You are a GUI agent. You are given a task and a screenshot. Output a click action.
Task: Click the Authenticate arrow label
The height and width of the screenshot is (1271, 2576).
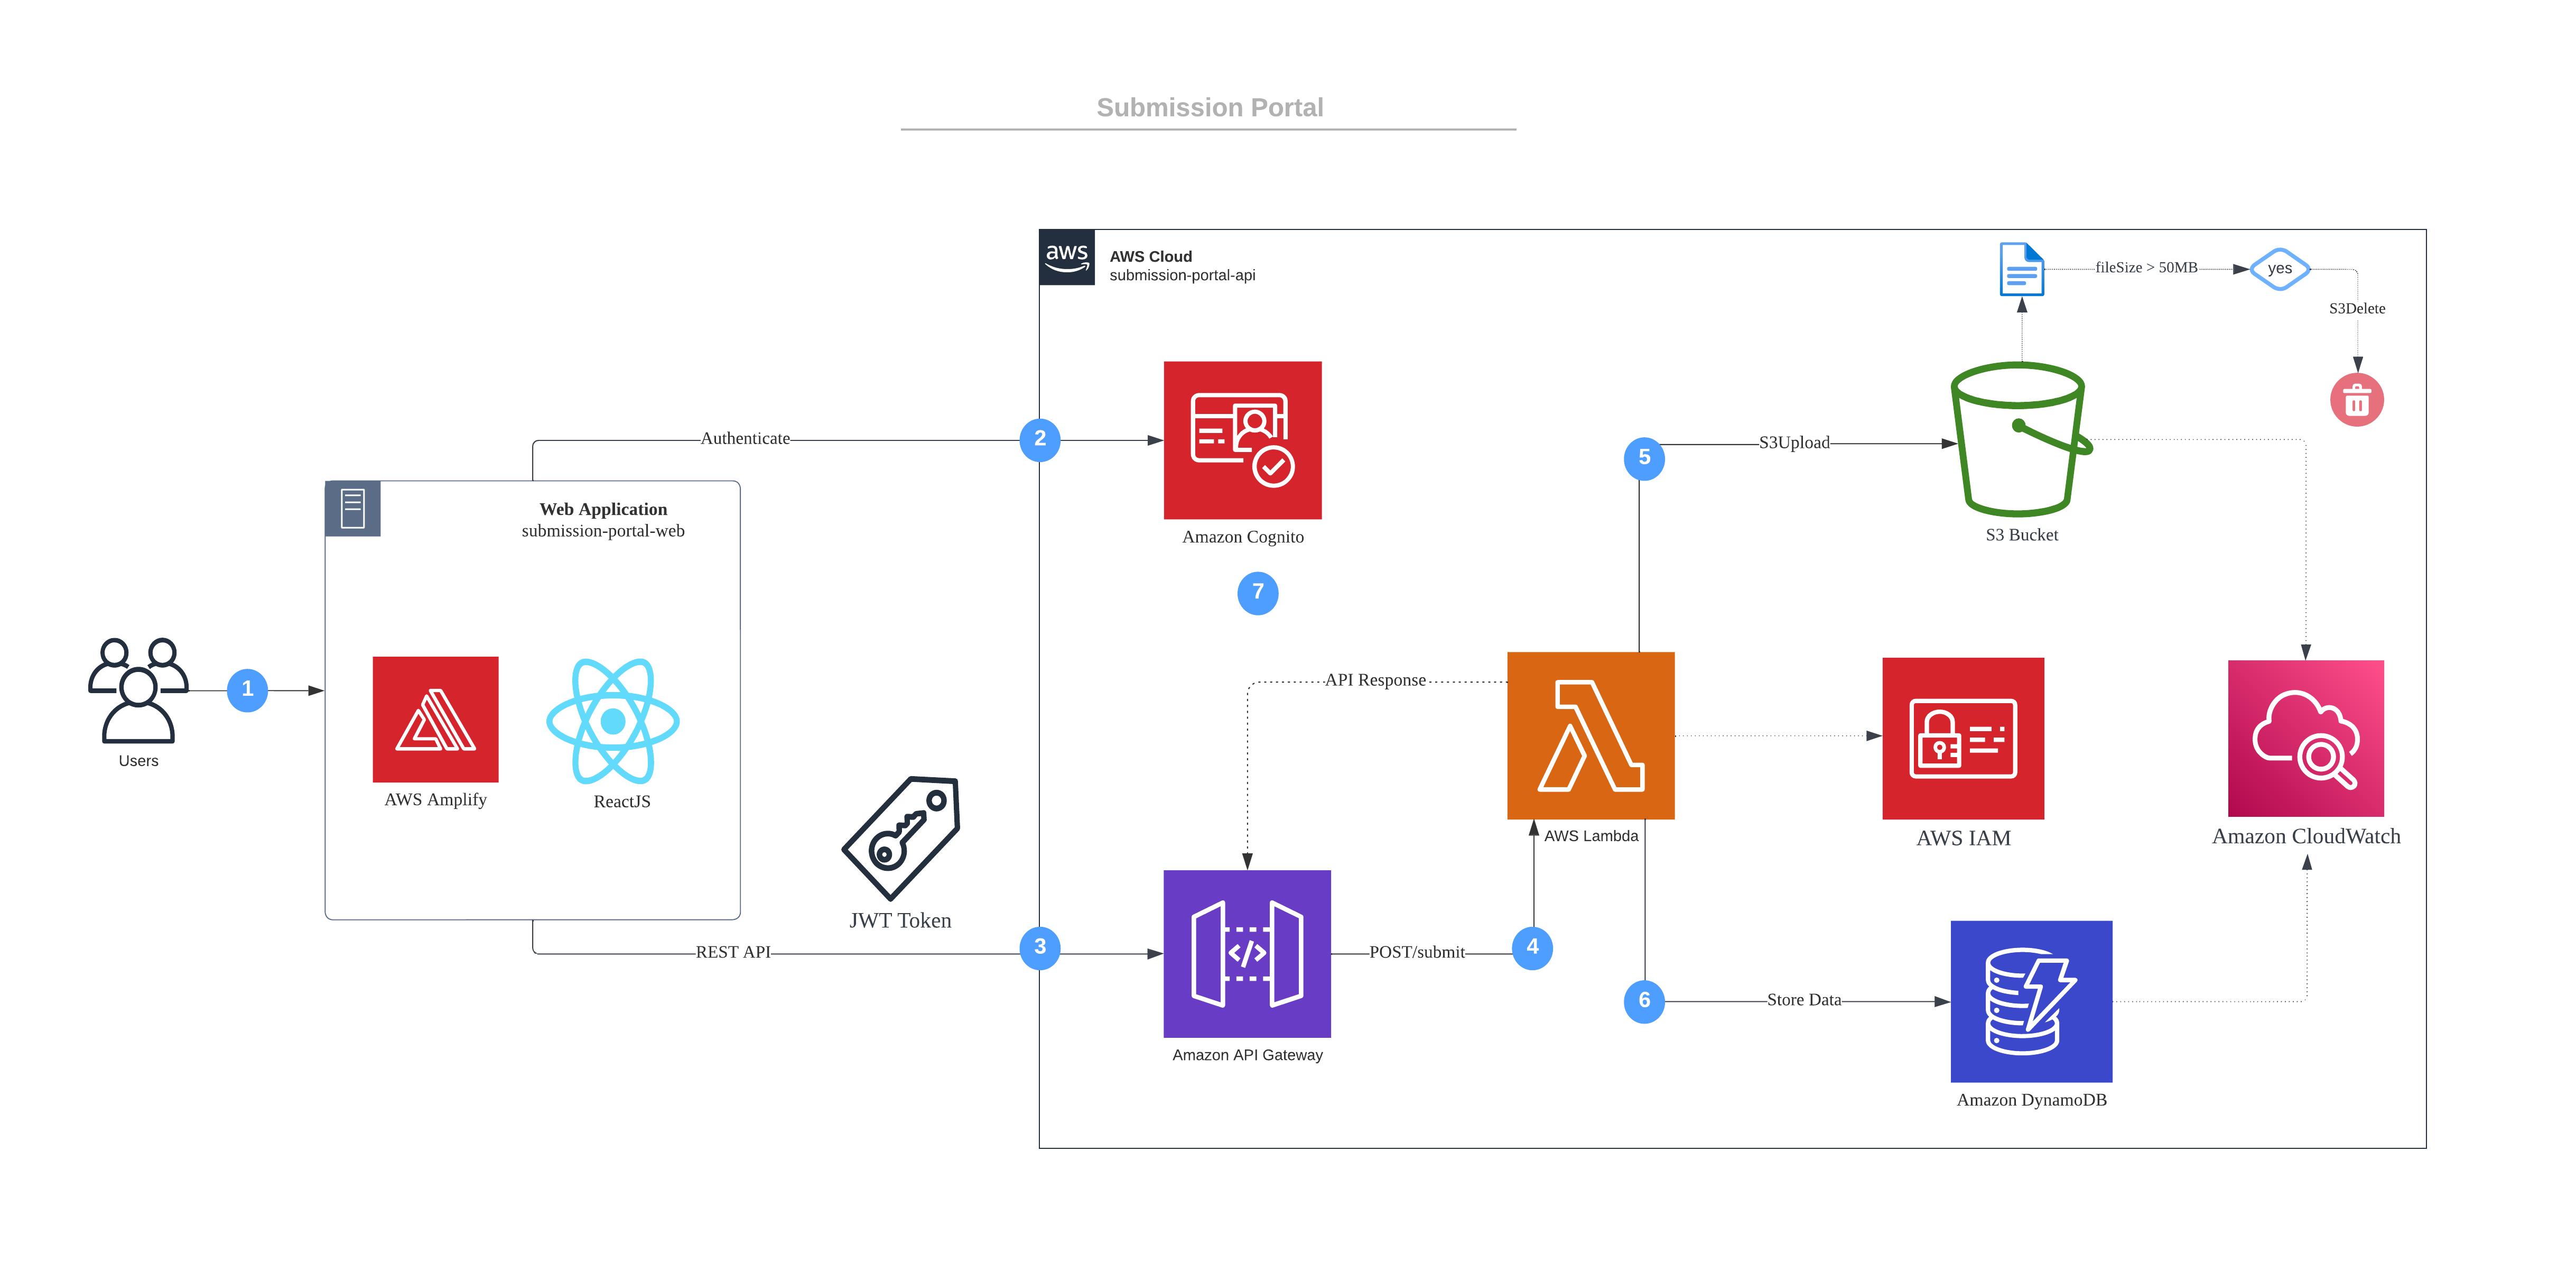(x=745, y=438)
